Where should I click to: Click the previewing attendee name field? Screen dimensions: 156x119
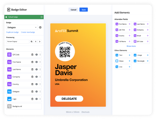(18, 41)
